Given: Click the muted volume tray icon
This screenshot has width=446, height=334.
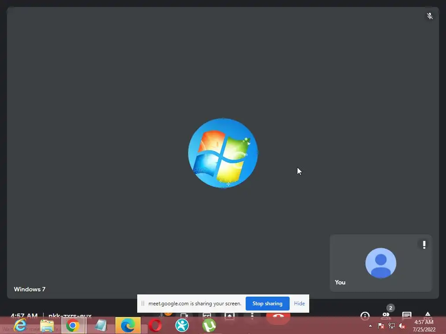Looking at the screenshot, I should (x=402, y=326).
